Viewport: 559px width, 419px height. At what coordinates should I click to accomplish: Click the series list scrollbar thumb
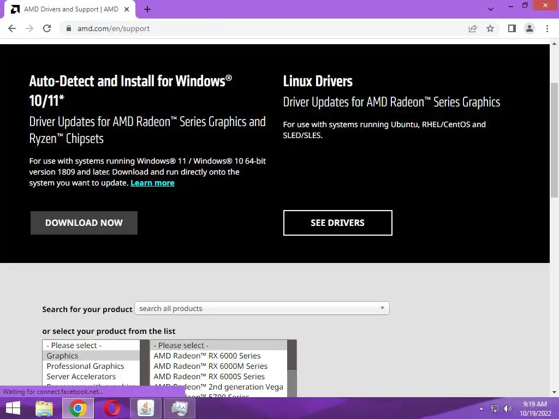click(x=292, y=355)
